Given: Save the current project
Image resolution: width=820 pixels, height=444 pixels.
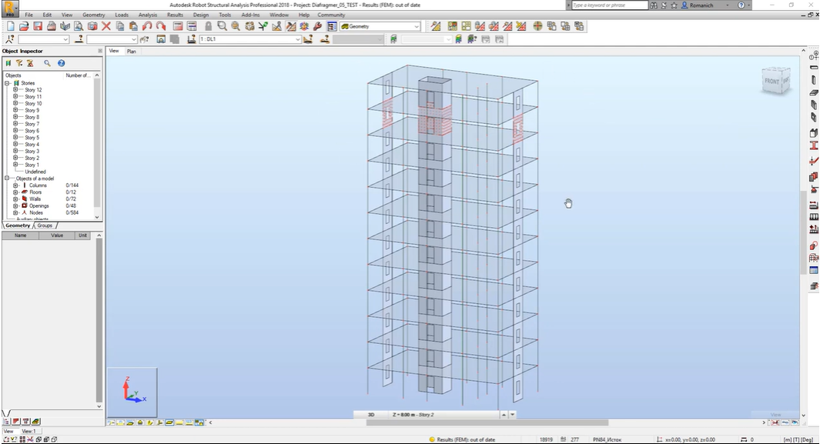Looking at the screenshot, I should coord(38,26).
